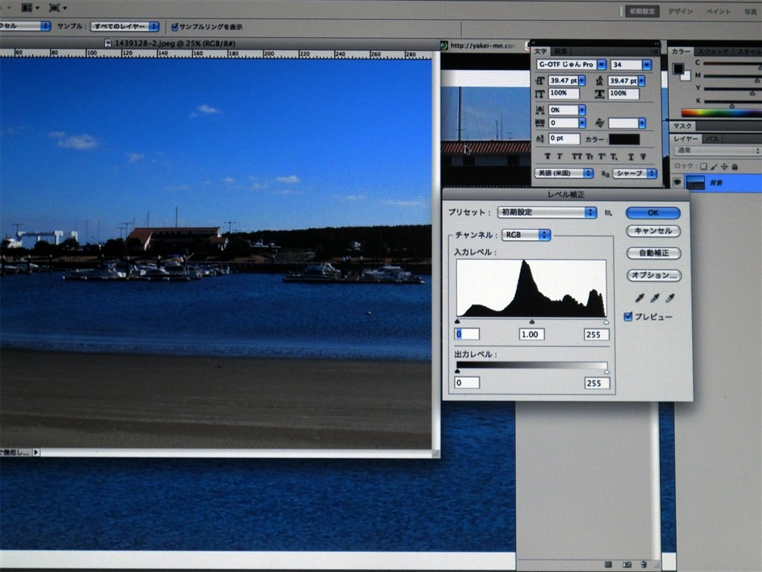Screen dimensions: 762x572
Task: Select the black point eyedropper in Levels
Action: (x=639, y=298)
